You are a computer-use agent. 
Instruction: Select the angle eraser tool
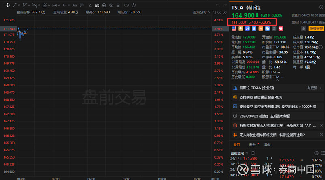click(90, 5)
